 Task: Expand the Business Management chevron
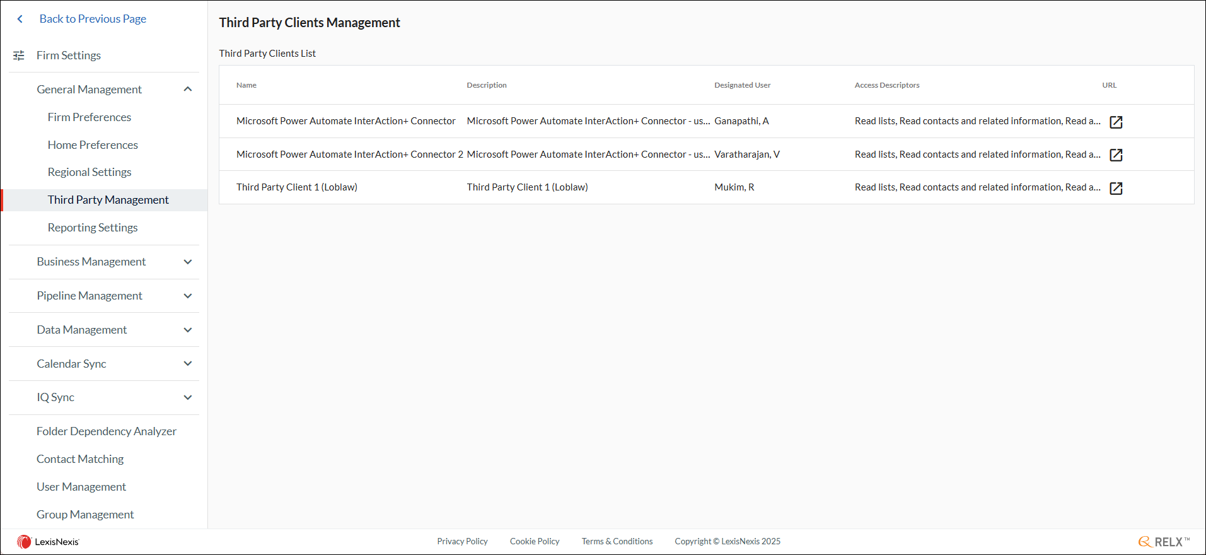coord(188,262)
